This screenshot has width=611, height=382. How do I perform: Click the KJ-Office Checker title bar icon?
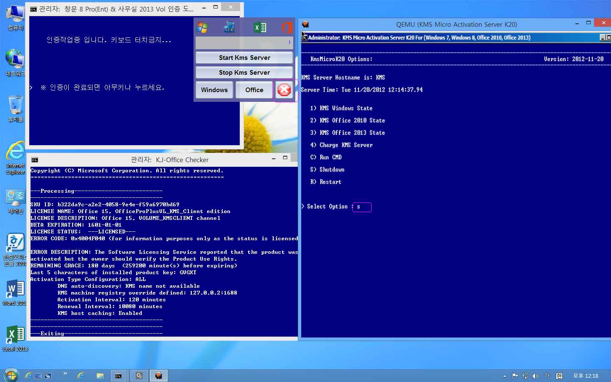pos(35,160)
